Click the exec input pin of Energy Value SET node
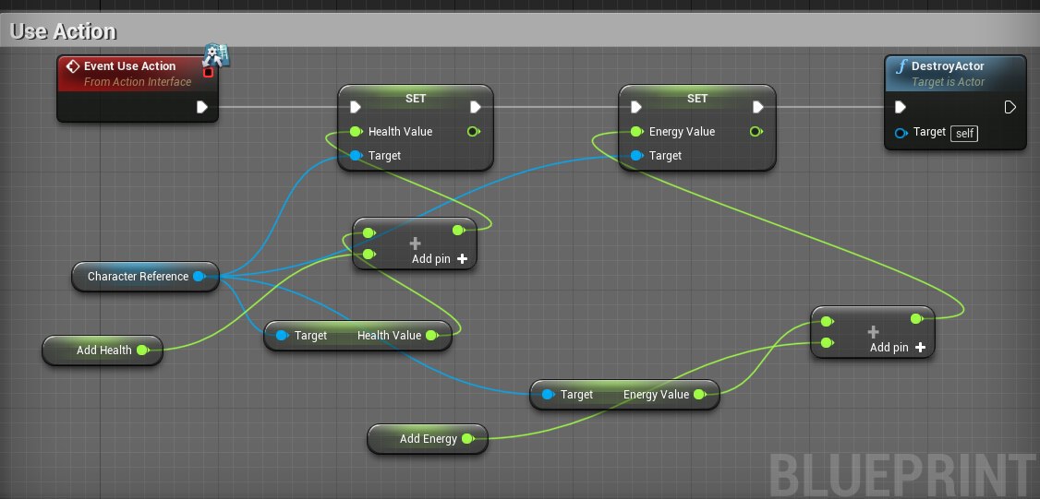 [x=636, y=107]
